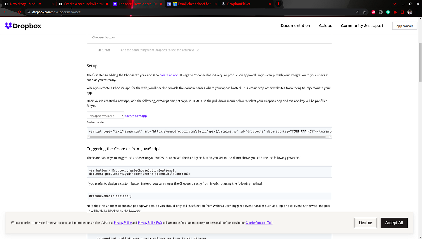Open the Cookie Consent Tool link
The height and width of the screenshot is (239, 422).
(259, 222)
